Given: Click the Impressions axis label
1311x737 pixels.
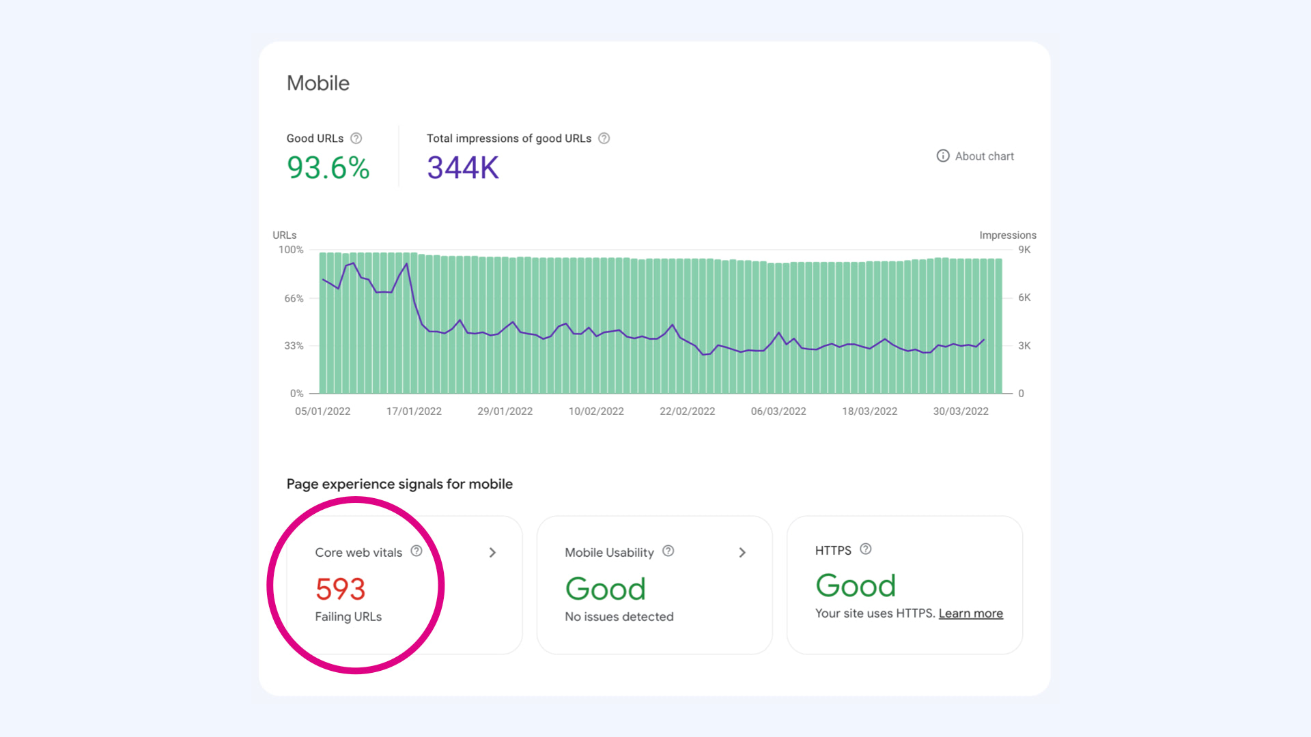Looking at the screenshot, I should pyautogui.click(x=1007, y=235).
